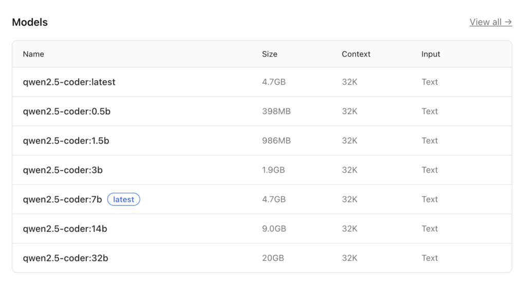The height and width of the screenshot is (300, 526).
Task: Click Text input type in 32b row
Action: (429, 258)
